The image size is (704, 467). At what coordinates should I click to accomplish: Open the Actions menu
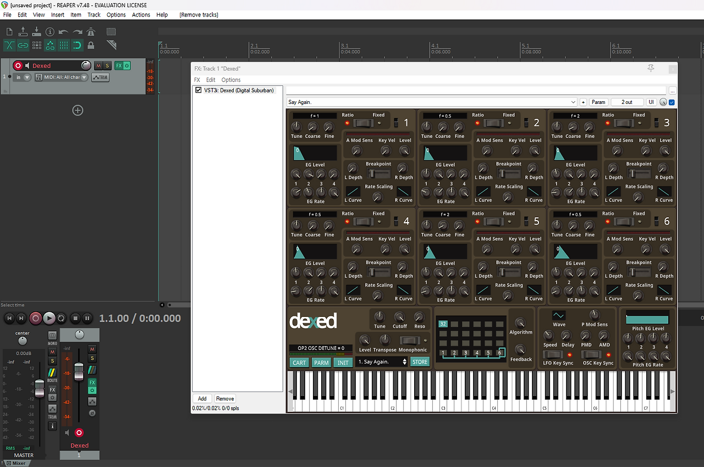tap(141, 15)
